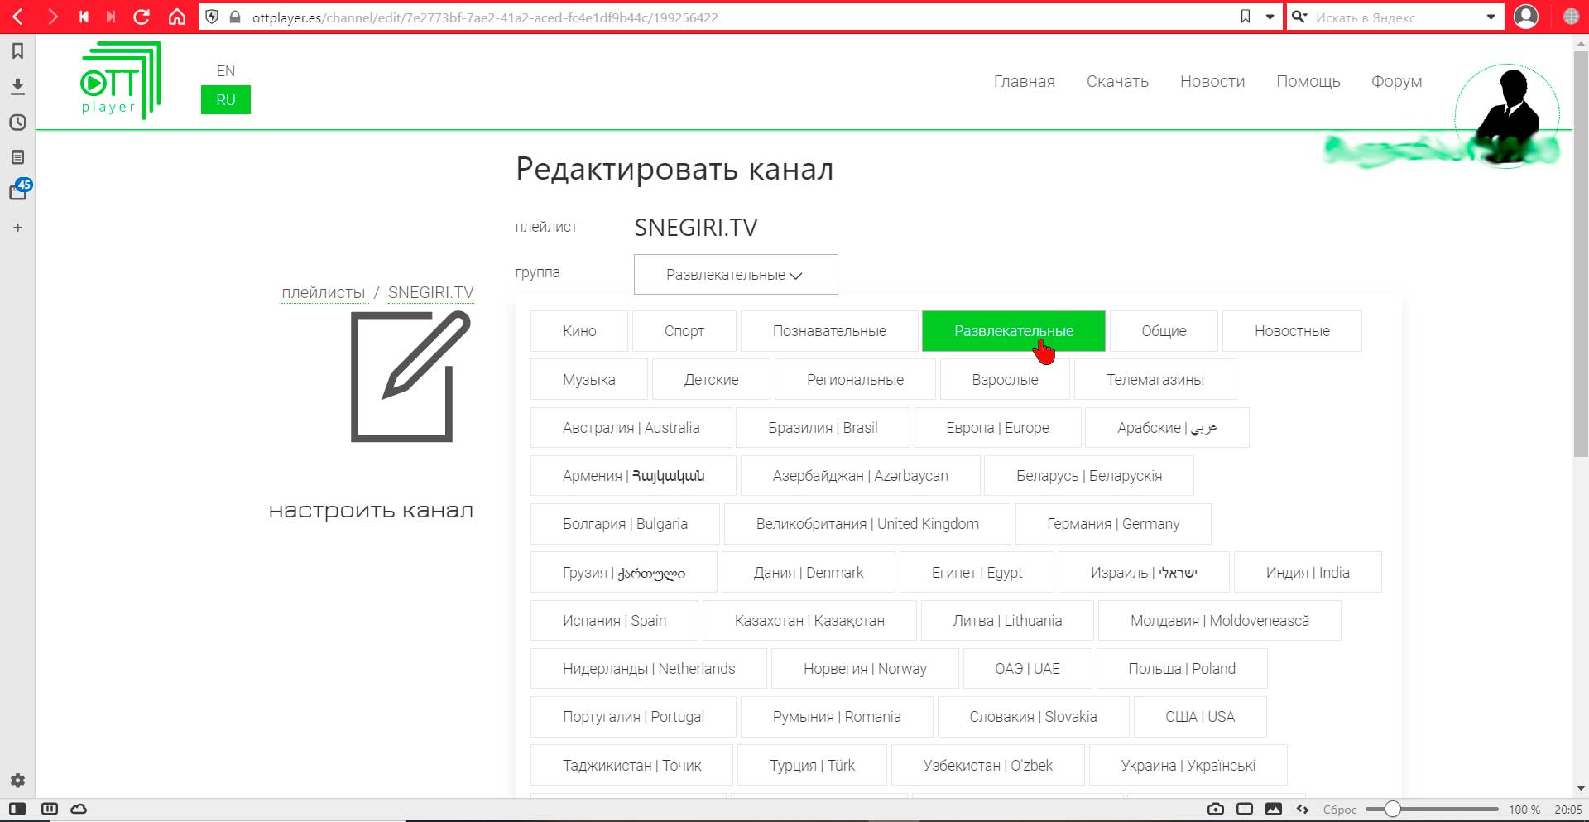
Task: Select the highlighted Развлекательные group
Action: point(1014,331)
